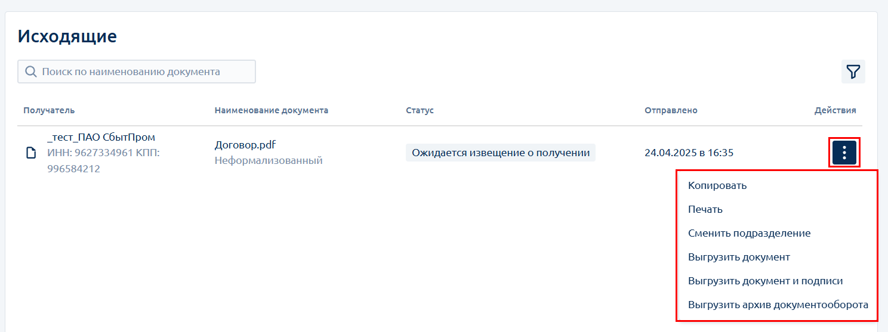Click the ИНН 9627334961 КПП text
This screenshot has height=332, width=888.
coord(103,161)
